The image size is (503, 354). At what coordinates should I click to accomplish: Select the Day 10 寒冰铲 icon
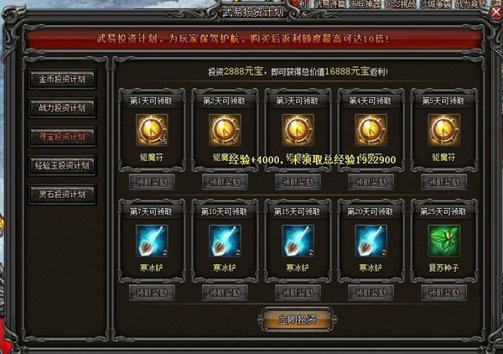225,241
